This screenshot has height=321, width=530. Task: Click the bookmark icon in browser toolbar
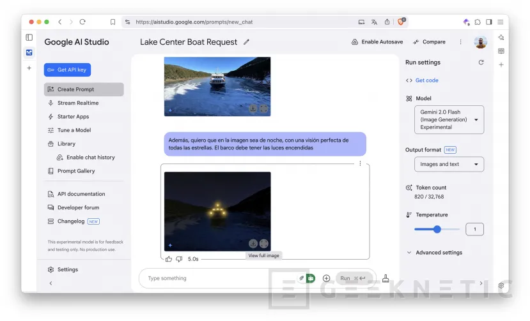click(113, 22)
